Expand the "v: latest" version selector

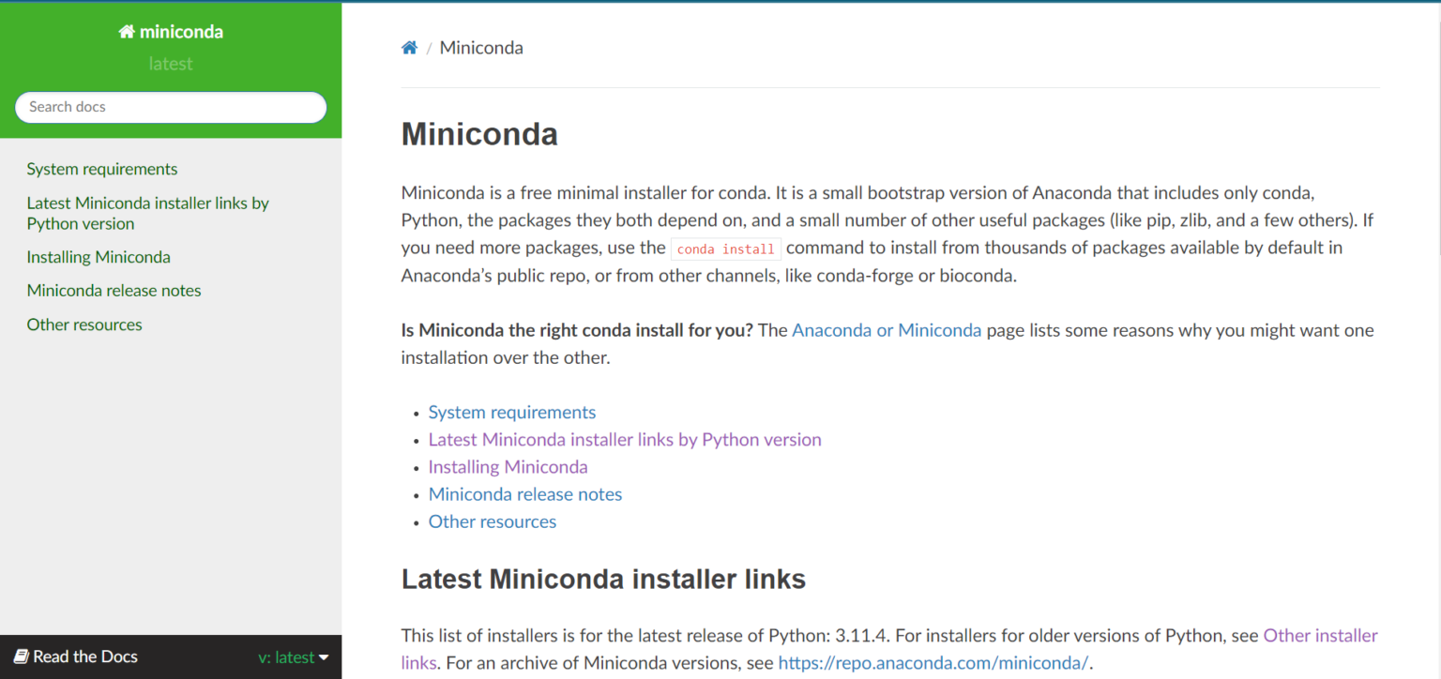[294, 656]
